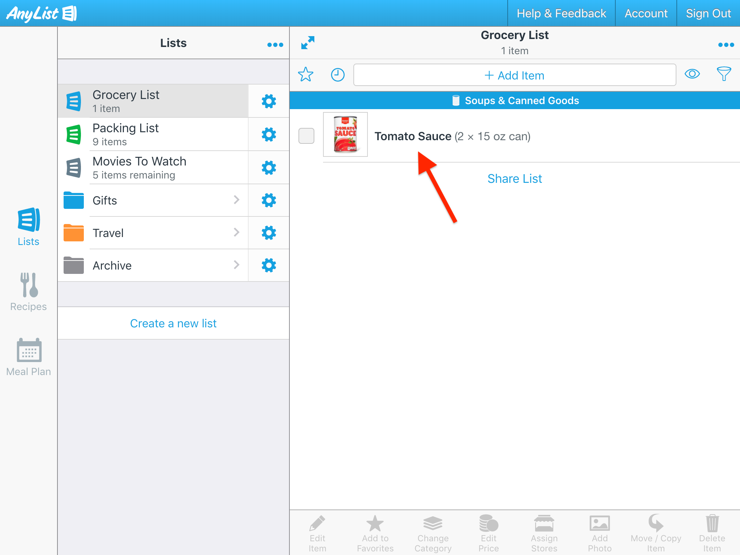This screenshot has width=740, height=555.
Task: Click Create a new list link
Action: pyautogui.click(x=173, y=323)
